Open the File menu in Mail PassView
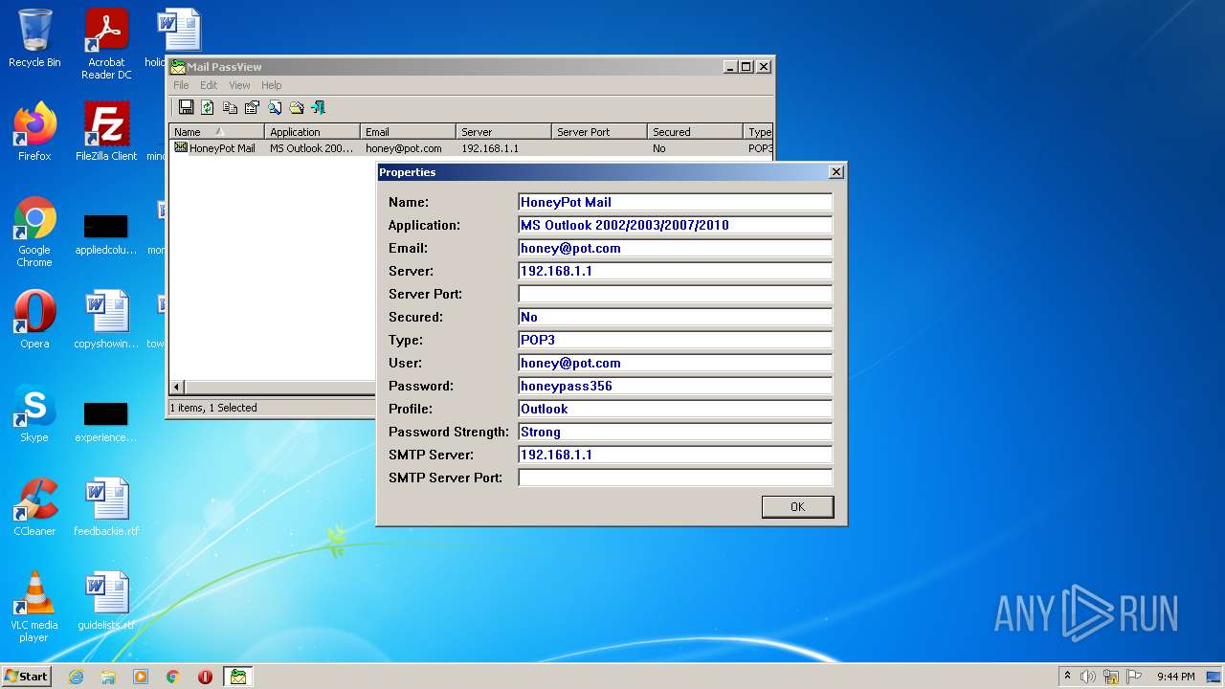The image size is (1225, 689). point(181,85)
